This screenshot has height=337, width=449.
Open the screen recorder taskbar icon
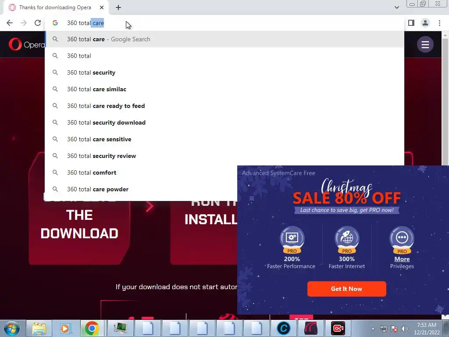(x=338, y=328)
